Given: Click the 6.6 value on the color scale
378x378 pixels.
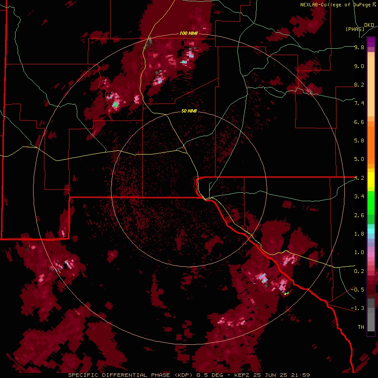Looking at the screenshot, I should [359, 122].
